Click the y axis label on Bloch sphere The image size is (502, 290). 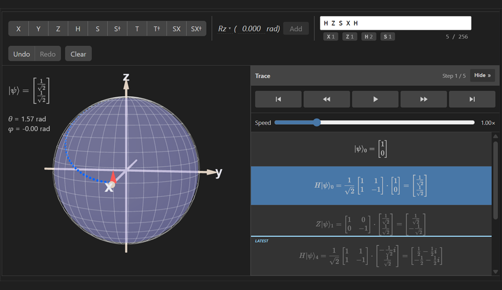tap(218, 173)
